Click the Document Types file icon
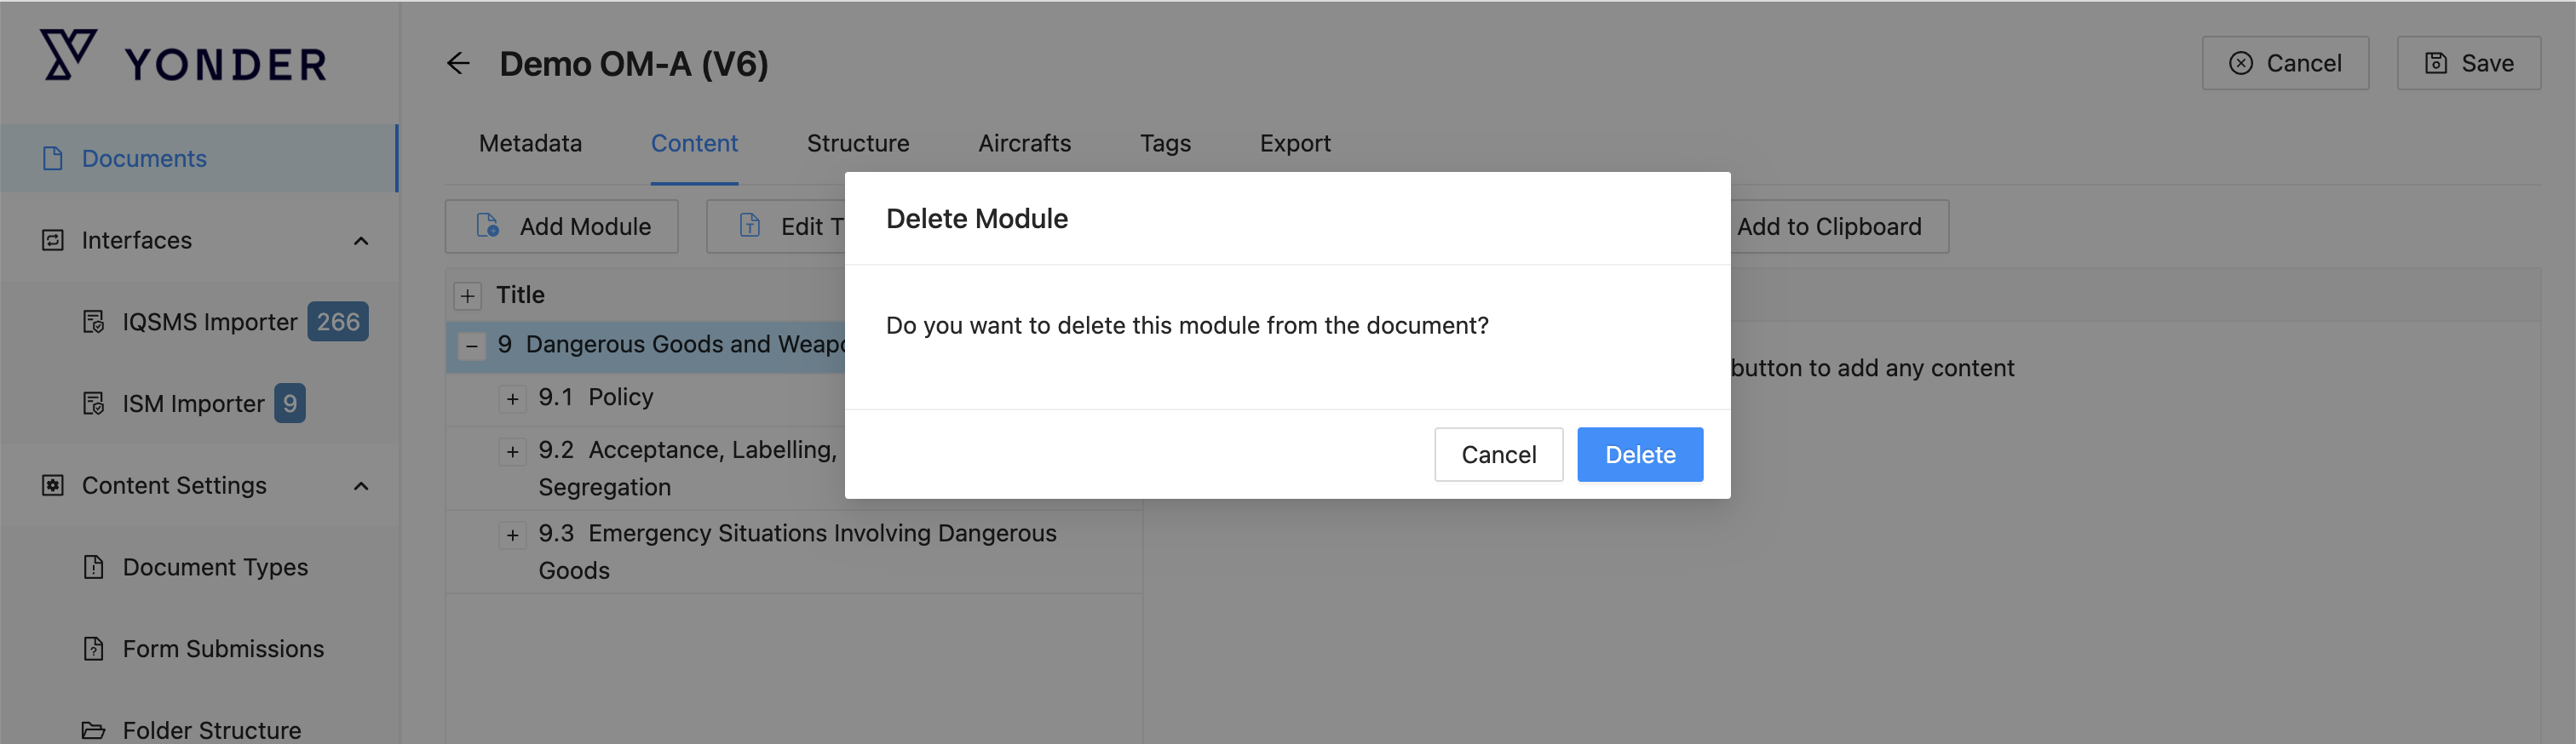The image size is (2576, 744). click(x=94, y=567)
